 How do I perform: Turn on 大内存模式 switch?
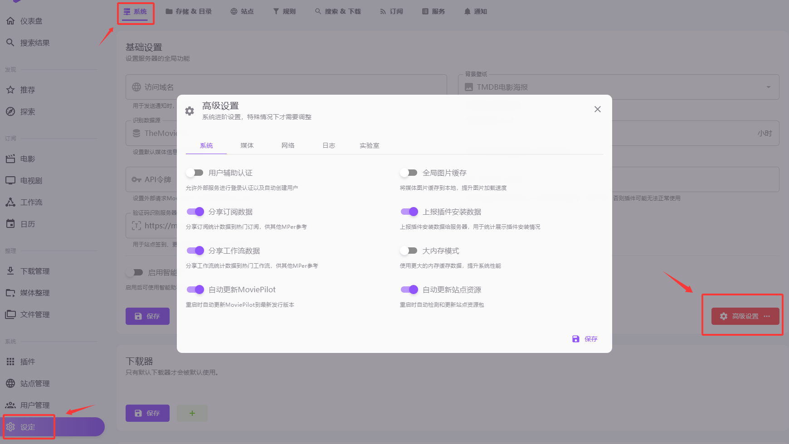click(409, 251)
